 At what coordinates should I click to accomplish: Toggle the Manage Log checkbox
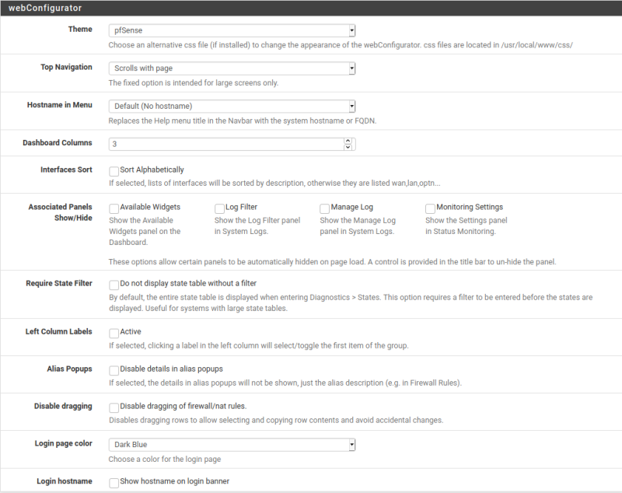(x=324, y=208)
